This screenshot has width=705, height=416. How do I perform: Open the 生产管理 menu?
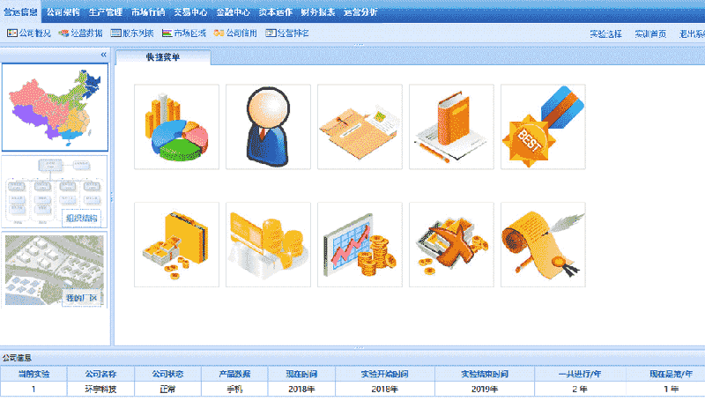106,13
